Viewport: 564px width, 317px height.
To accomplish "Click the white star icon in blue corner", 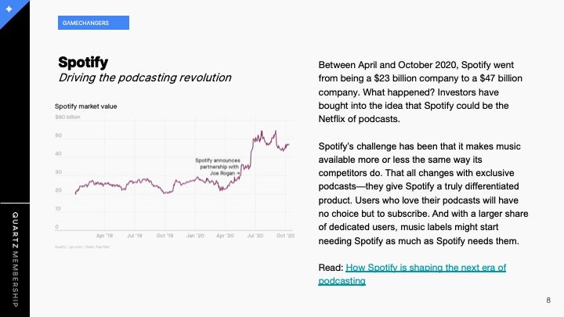I will tap(9, 9).
